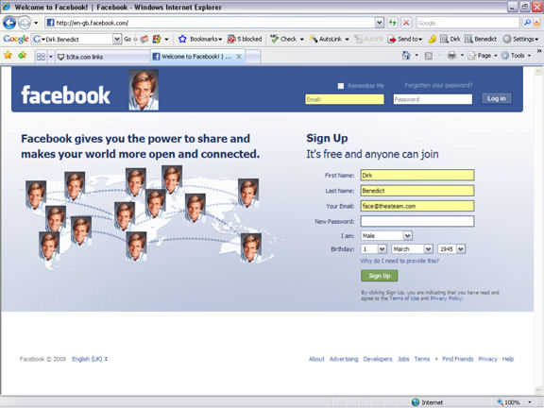Open the Tools menu

tap(516, 56)
